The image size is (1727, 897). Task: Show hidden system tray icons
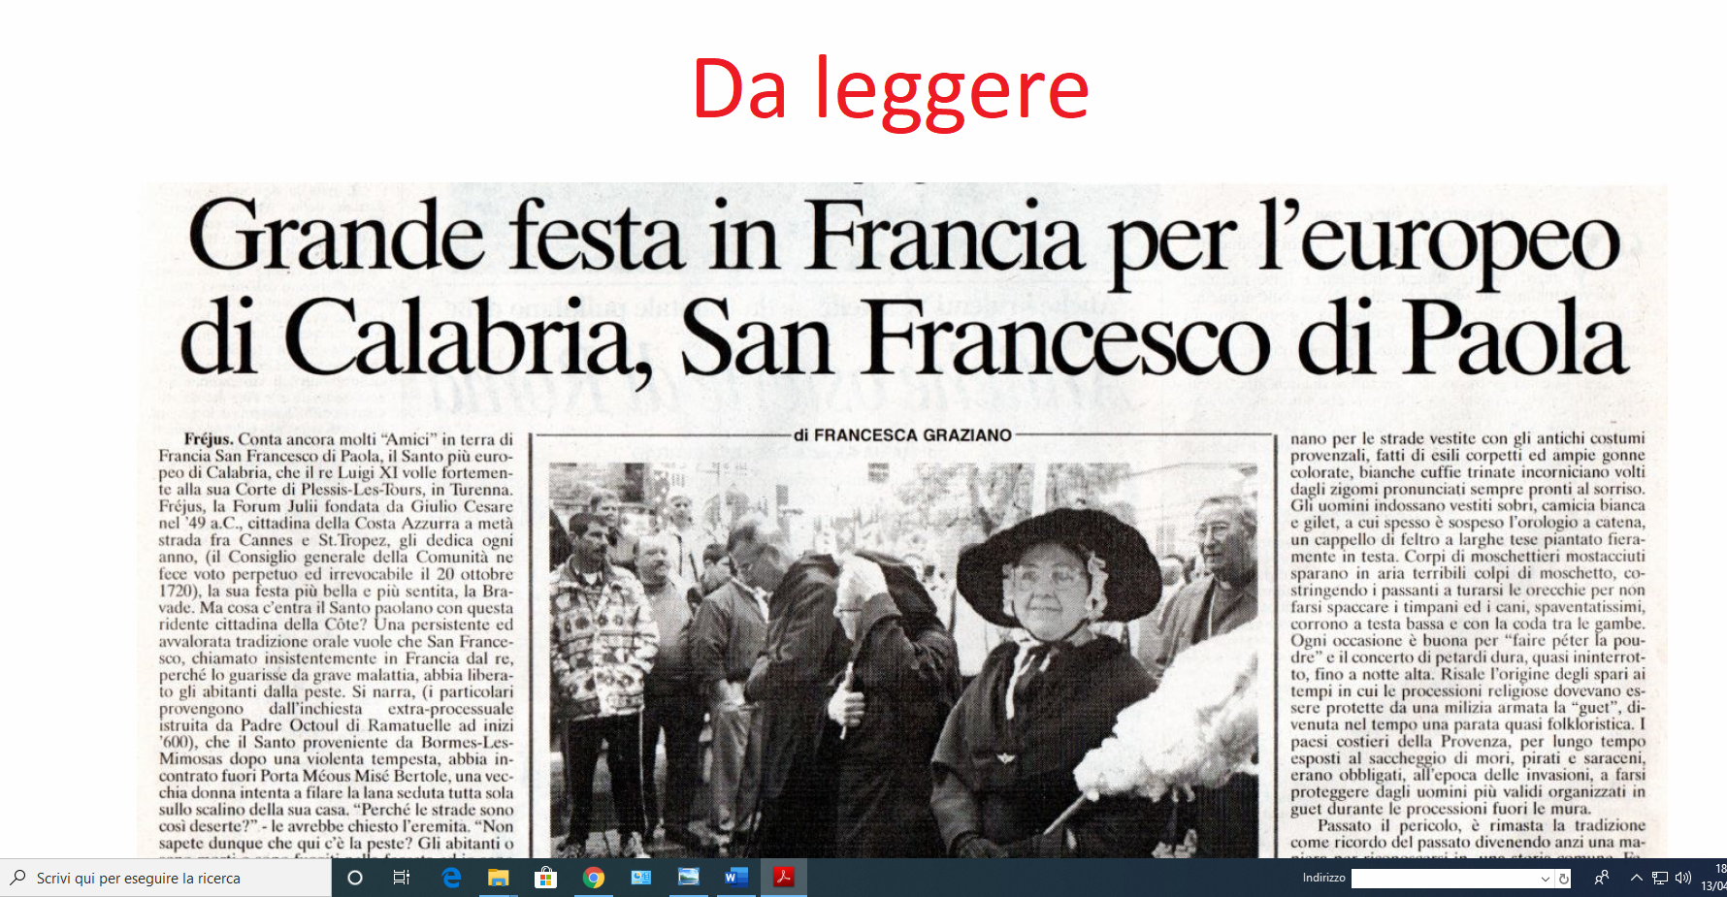[1637, 878]
